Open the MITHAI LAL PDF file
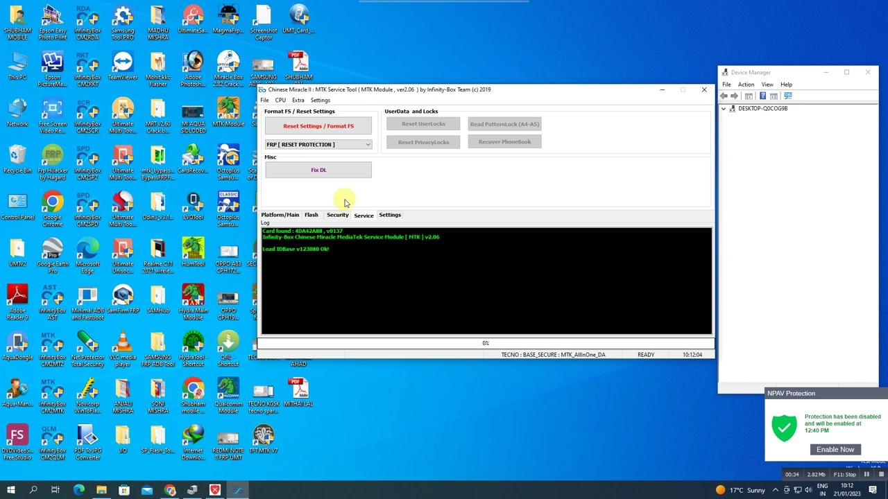Image resolution: width=888 pixels, height=499 pixels. point(298,392)
